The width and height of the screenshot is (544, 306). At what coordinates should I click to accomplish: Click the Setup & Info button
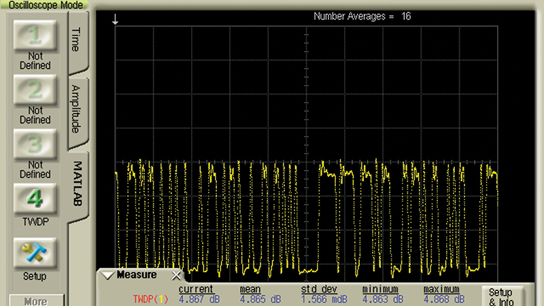[x=500, y=296]
